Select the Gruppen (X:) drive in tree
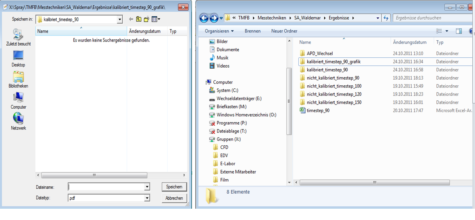 coord(228,139)
